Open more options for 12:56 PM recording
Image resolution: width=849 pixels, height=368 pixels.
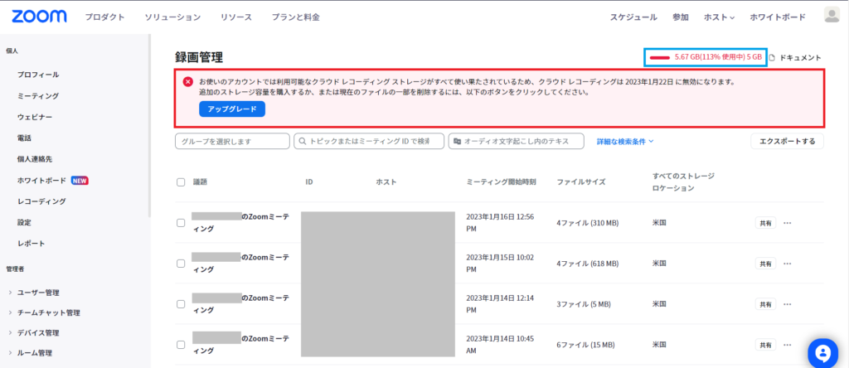(788, 222)
